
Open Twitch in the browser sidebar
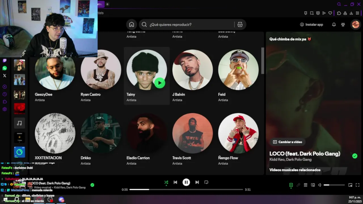point(5,61)
